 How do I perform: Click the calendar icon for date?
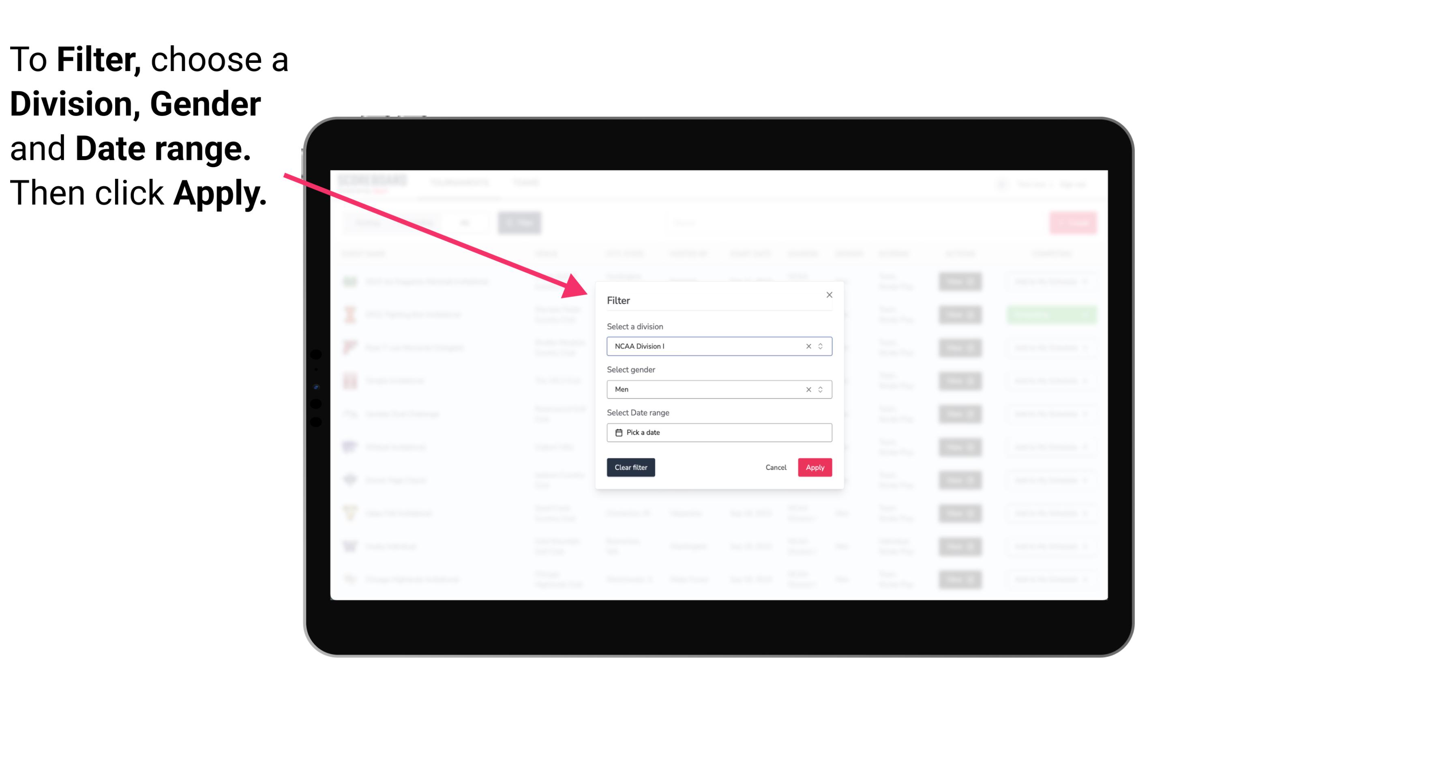pos(617,432)
